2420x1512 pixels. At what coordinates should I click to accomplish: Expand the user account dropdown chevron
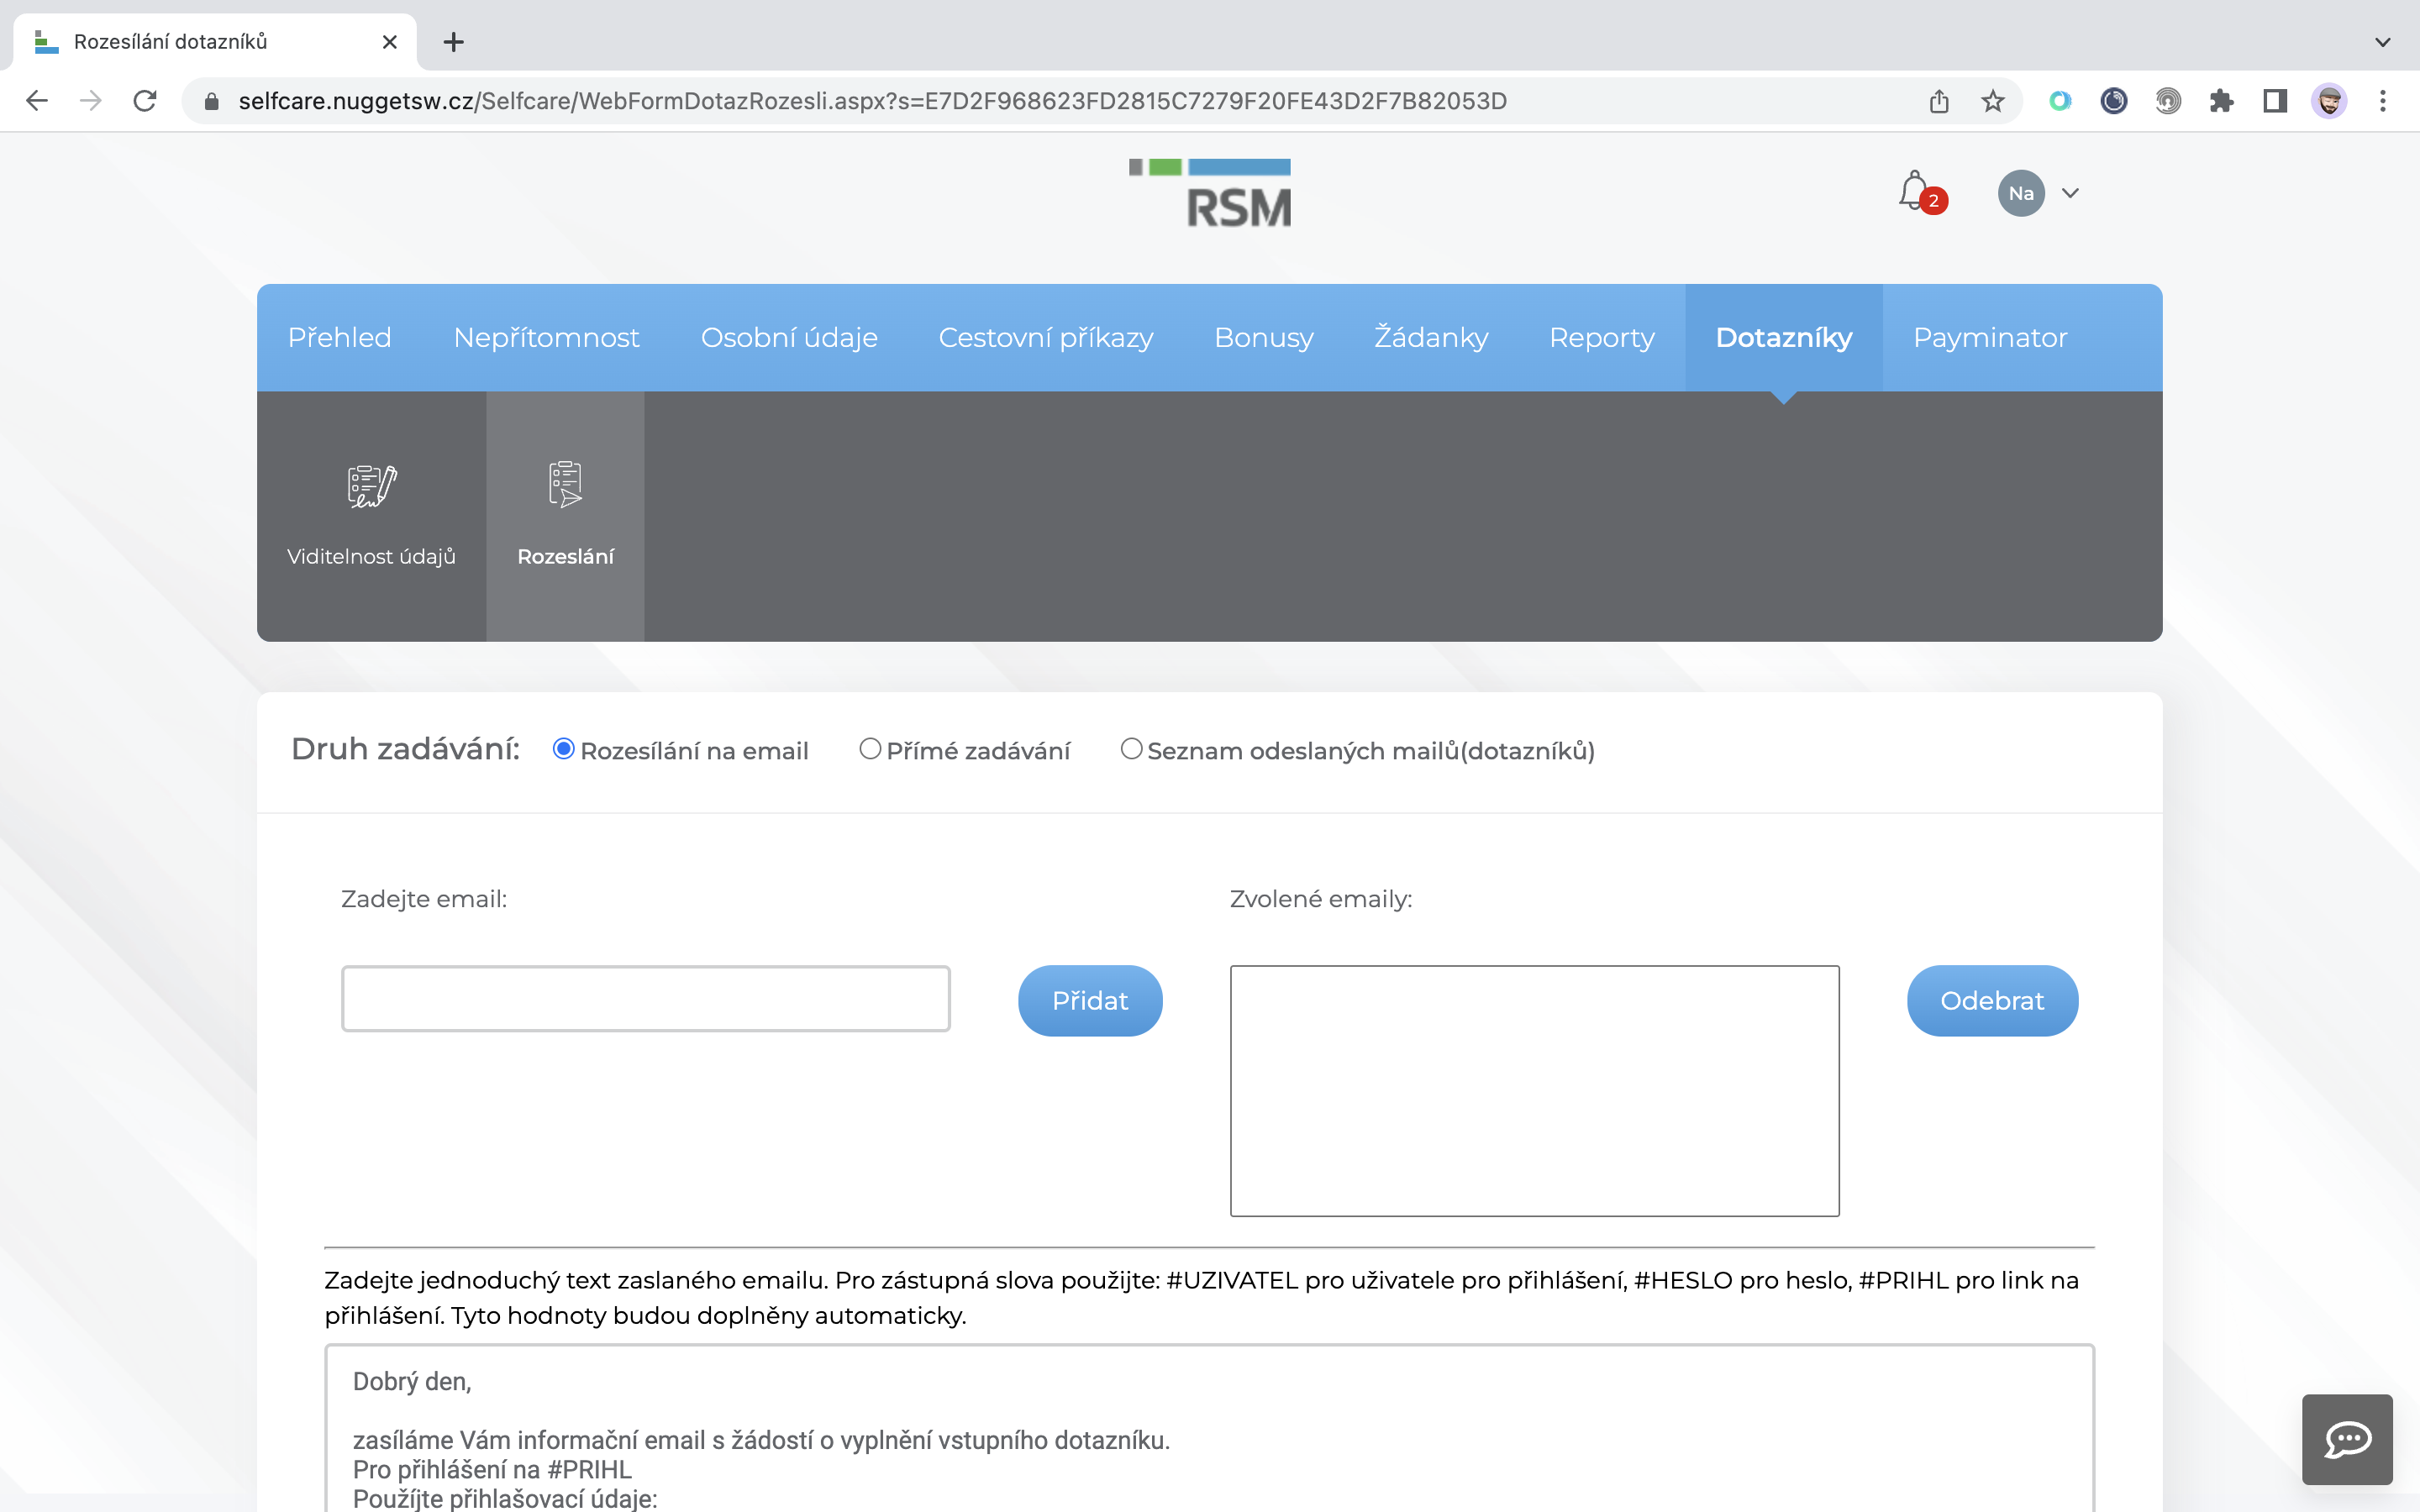coord(2070,193)
